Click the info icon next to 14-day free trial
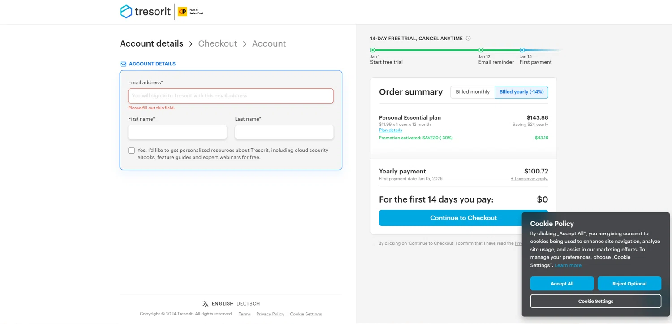Screen dimensions: 672x324 pyautogui.click(x=468, y=39)
